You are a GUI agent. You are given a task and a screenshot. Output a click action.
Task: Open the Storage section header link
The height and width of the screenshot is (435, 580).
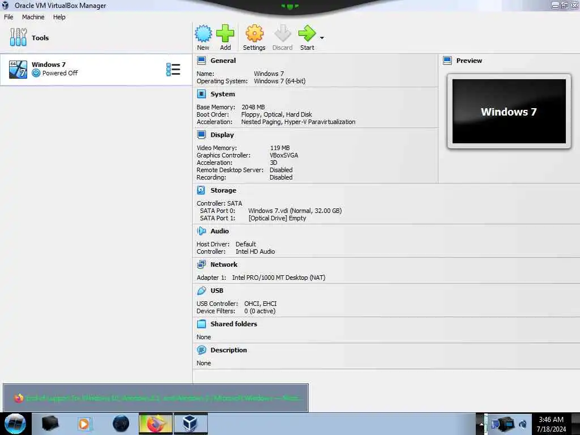[x=223, y=190]
